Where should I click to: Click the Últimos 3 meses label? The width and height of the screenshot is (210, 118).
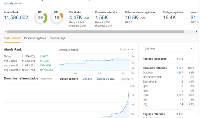coord(69,50)
